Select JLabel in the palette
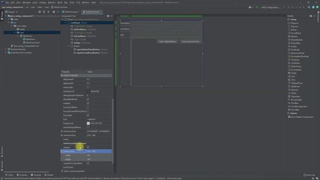Viewport: 320px width, 180px height. [292, 46]
